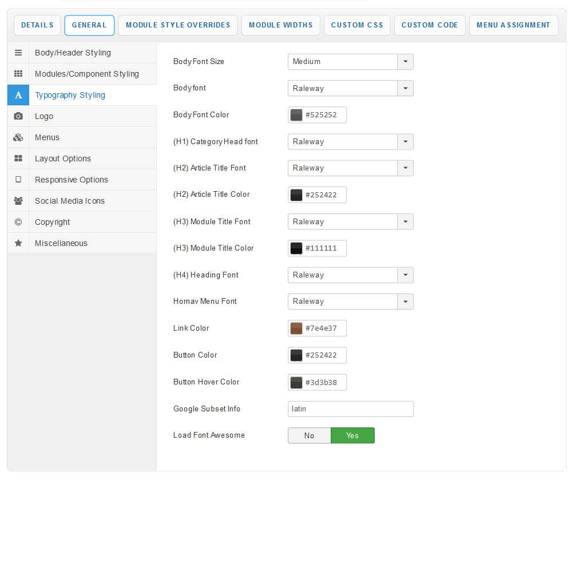Click the Menus cubes icon
Screen dimensions: 575x575
tap(18, 137)
